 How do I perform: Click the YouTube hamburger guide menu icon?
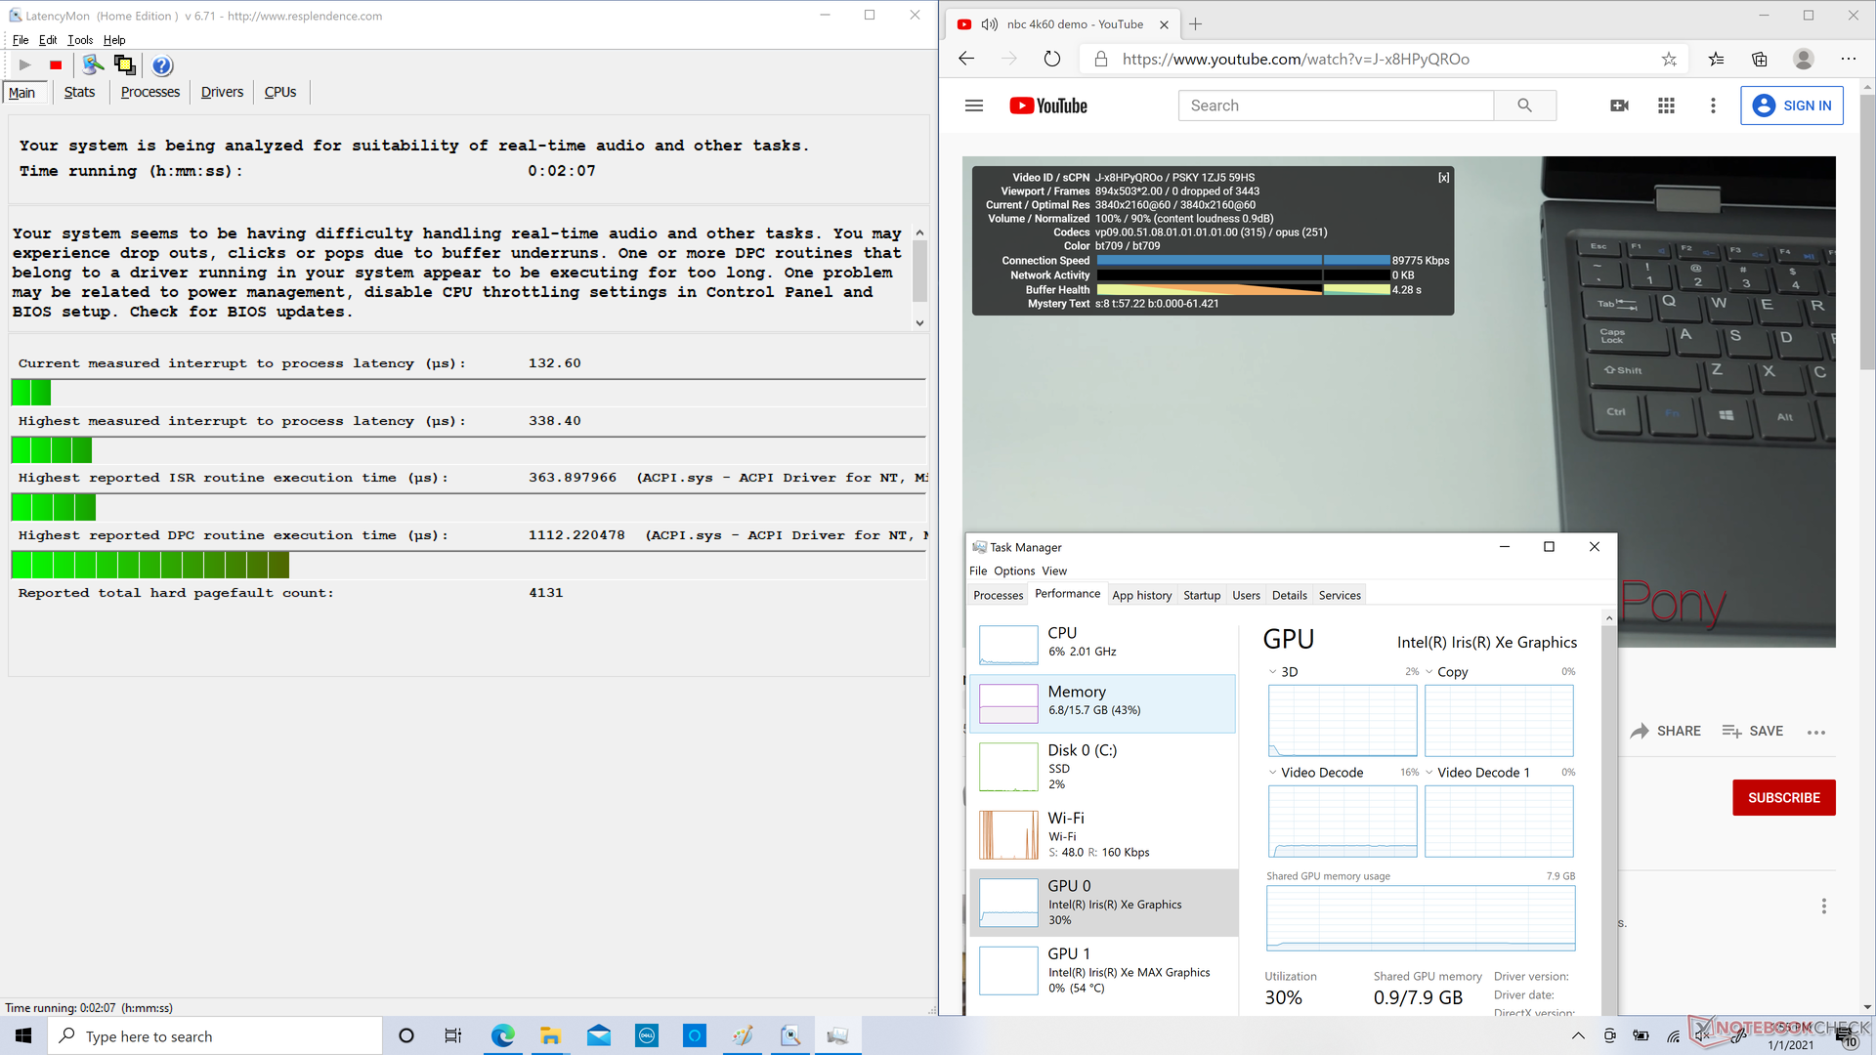point(973,105)
